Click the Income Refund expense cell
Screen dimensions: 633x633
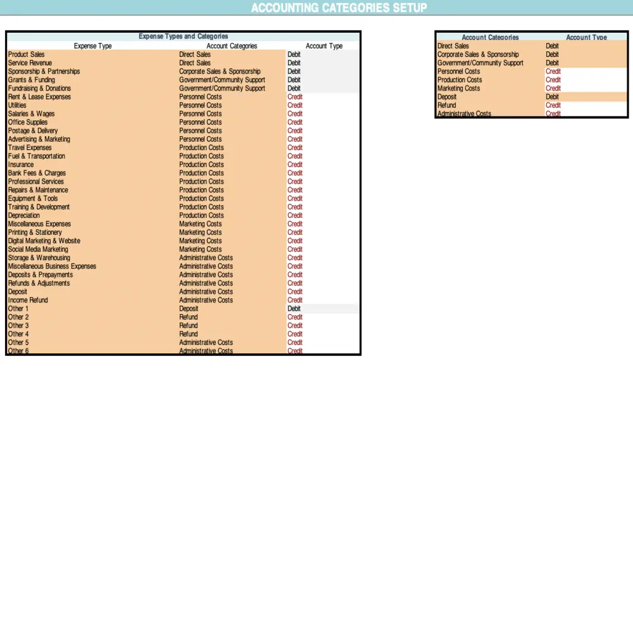[28, 300]
